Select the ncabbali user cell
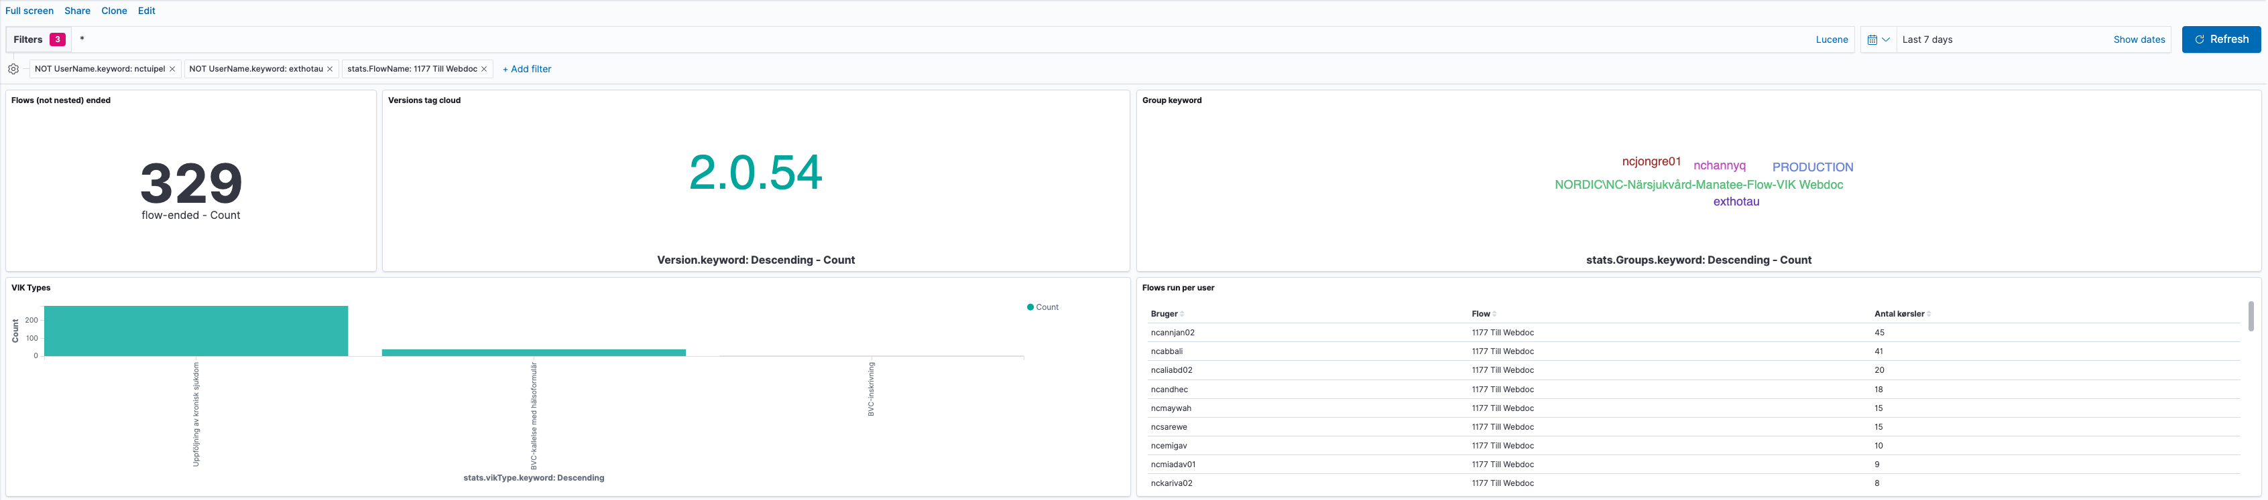This screenshot has height=500, width=2268. click(x=1166, y=351)
